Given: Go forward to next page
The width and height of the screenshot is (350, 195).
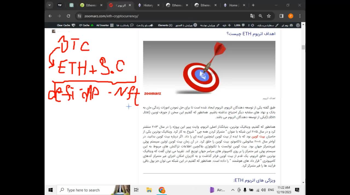Looking at the screenshot, I should 59,16.
